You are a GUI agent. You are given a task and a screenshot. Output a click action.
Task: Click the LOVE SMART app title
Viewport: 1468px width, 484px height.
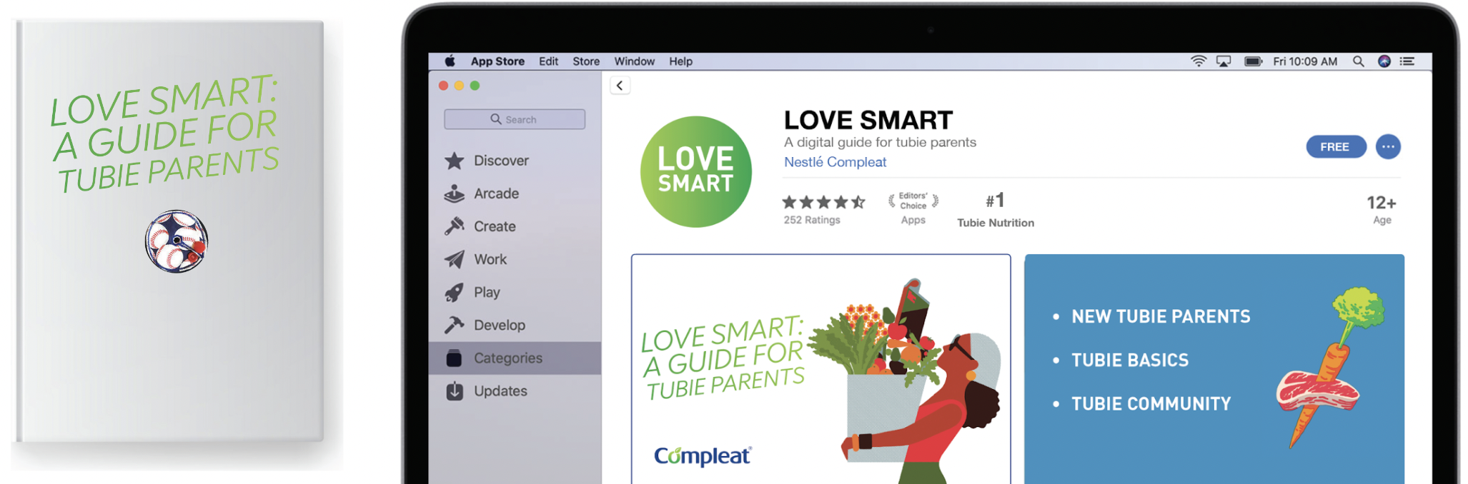tap(868, 120)
